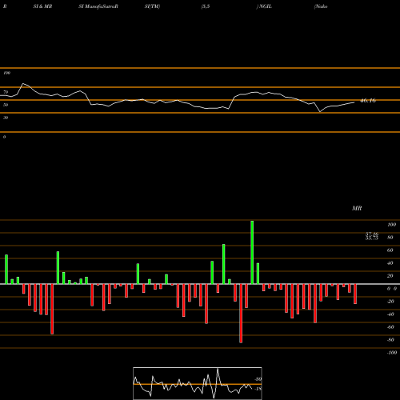The image size is (400, 400).
Task: Click the 'SI(TM)' header text
Action: coord(152,6)
